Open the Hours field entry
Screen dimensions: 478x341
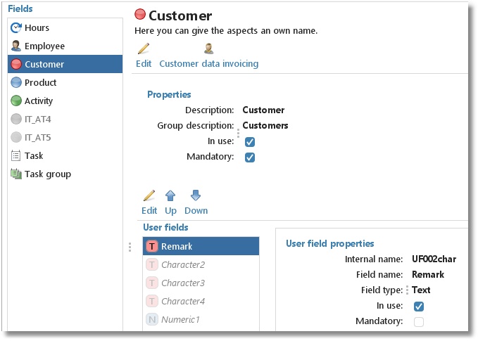click(65, 27)
